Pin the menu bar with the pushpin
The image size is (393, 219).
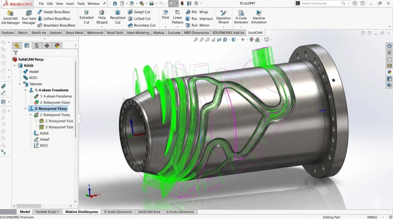pyautogui.click(x=104, y=3)
